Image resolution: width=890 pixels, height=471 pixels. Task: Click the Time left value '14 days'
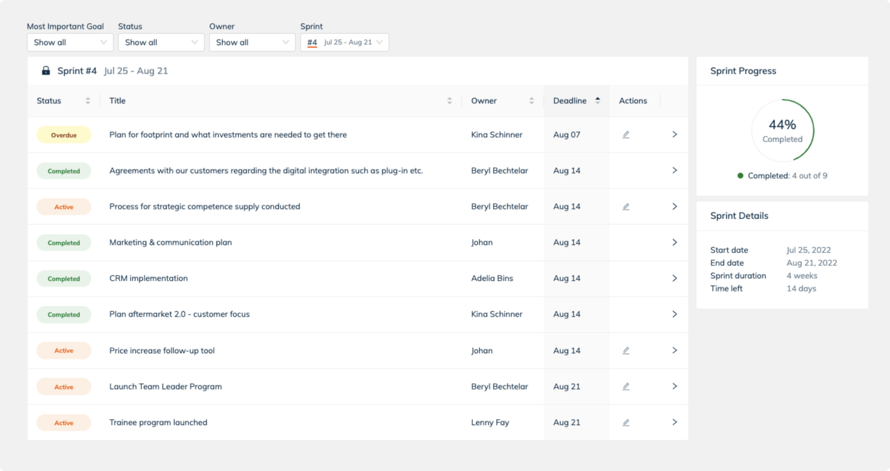pos(801,288)
